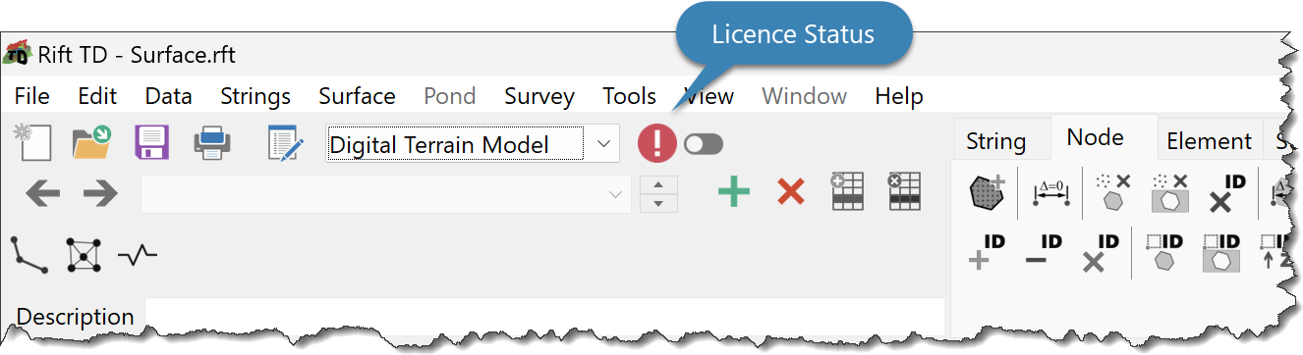Open the Survey menu

(539, 96)
